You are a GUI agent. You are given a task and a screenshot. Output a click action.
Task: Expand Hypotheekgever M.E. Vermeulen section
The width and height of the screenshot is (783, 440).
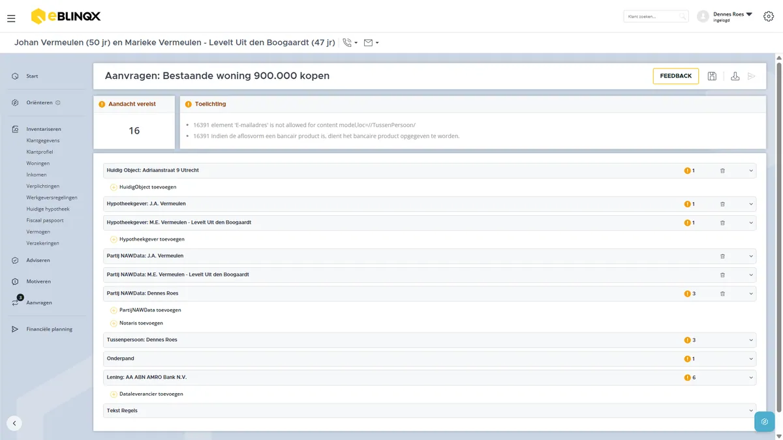tap(751, 223)
